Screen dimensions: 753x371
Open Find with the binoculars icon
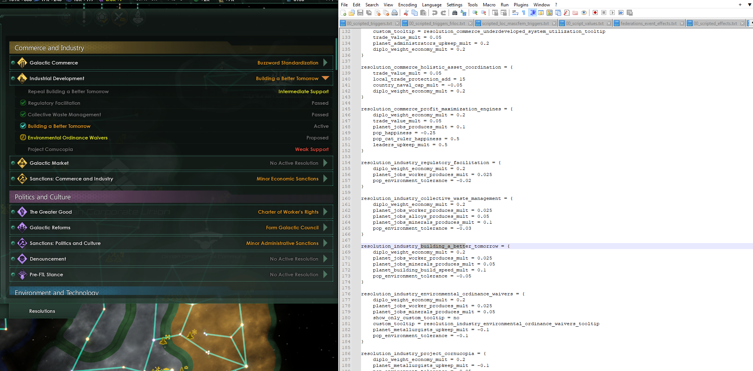click(455, 13)
